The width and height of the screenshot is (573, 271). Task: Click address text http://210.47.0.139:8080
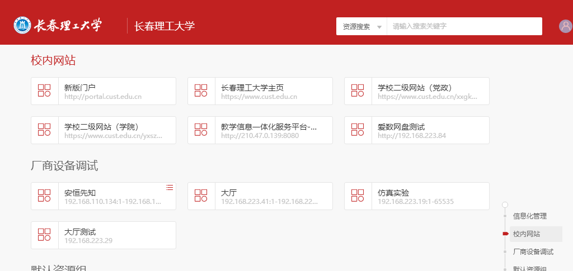(260, 136)
